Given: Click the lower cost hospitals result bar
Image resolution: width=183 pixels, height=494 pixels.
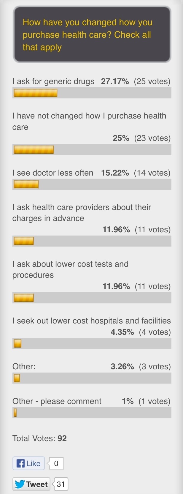Looking at the screenshot, I should (x=92, y=343).
